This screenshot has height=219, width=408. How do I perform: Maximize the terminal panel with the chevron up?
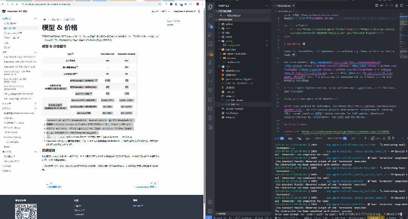403,138
